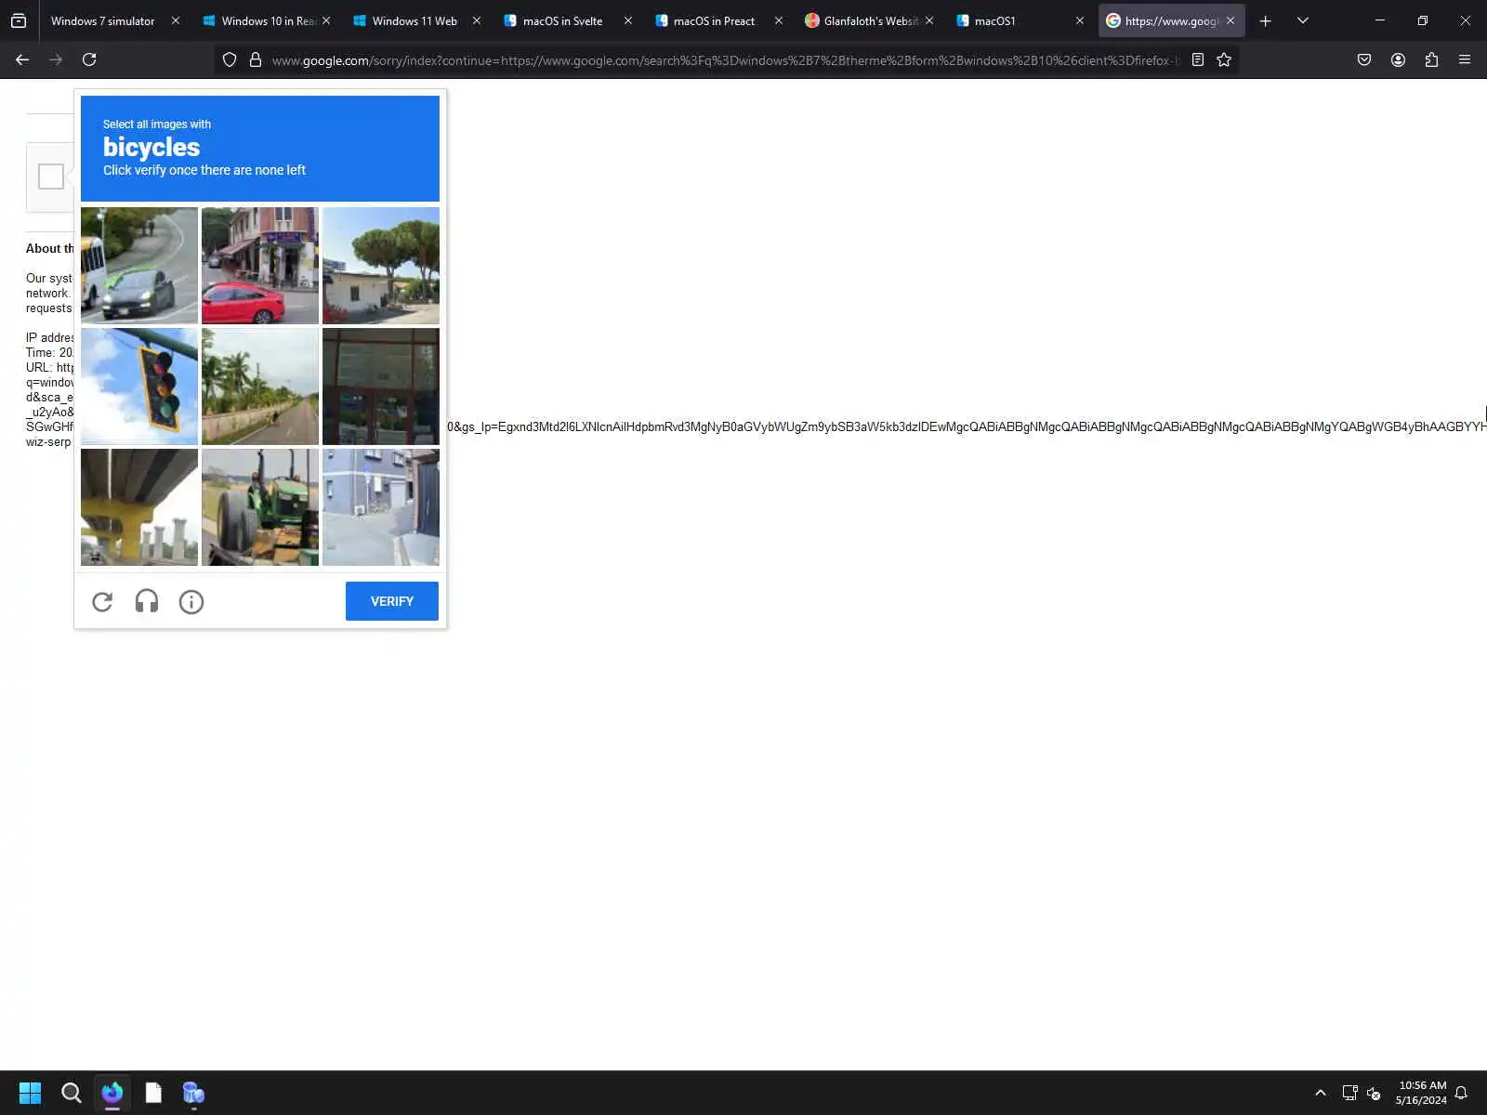Open the white document taskbar icon
Screen dimensions: 1487x1115
(153, 1093)
